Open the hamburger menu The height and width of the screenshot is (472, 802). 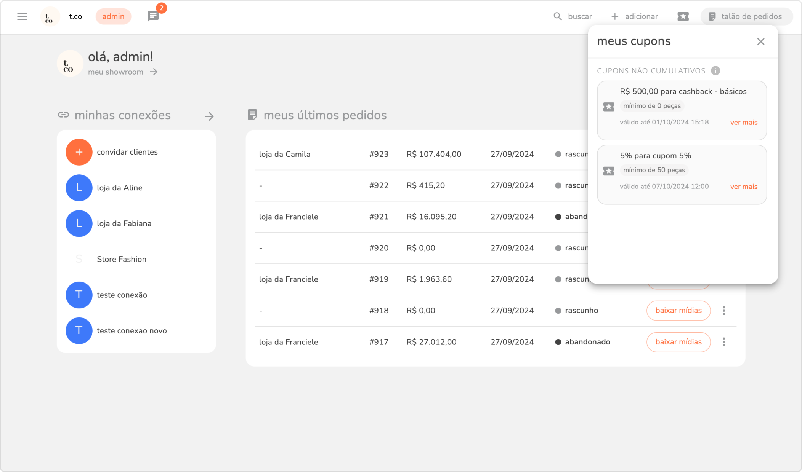click(x=22, y=16)
